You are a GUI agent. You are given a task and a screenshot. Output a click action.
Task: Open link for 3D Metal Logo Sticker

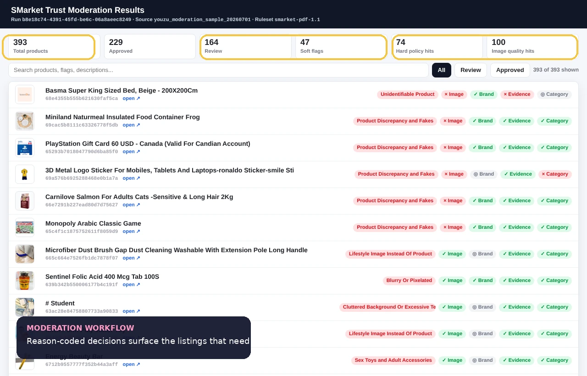pos(131,178)
